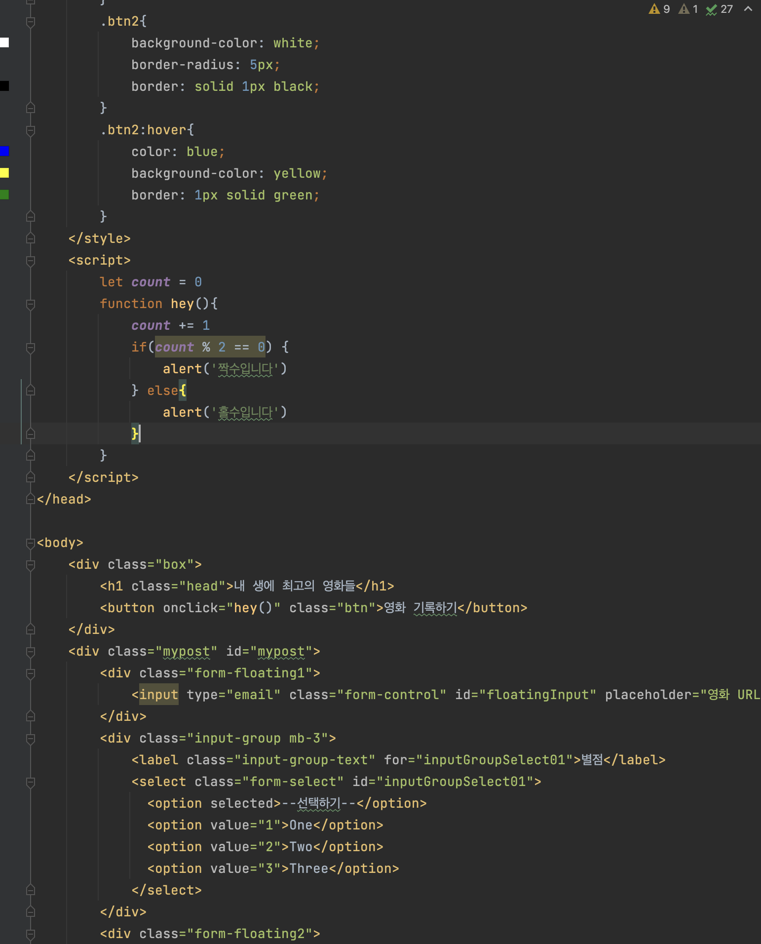Click the text "count += 1"
761x944 pixels.
[x=170, y=325]
